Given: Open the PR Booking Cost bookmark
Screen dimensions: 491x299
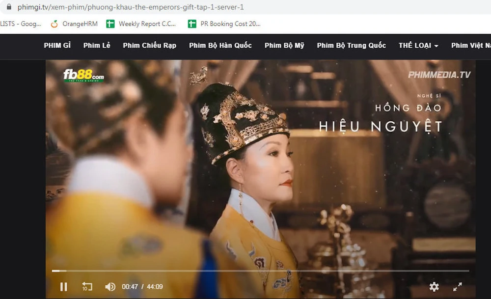Looking at the screenshot, I should pyautogui.click(x=224, y=24).
